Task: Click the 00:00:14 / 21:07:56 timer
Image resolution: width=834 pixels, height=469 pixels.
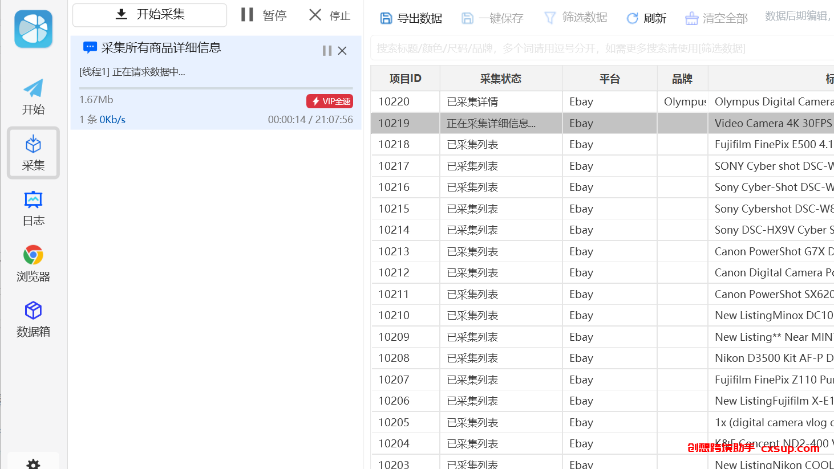Action: (310, 120)
